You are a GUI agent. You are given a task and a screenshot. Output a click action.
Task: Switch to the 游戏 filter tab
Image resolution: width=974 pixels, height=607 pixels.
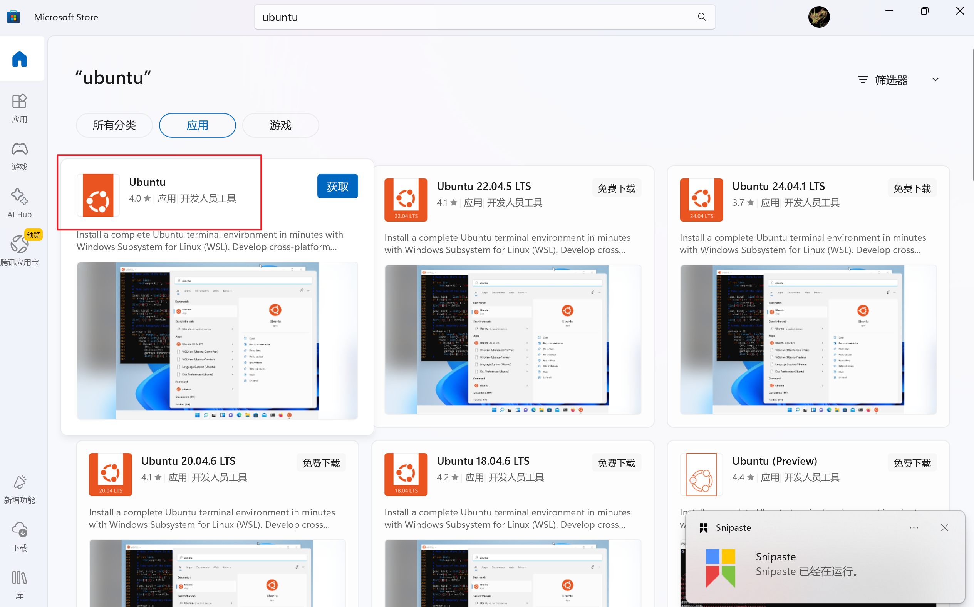(x=280, y=125)
